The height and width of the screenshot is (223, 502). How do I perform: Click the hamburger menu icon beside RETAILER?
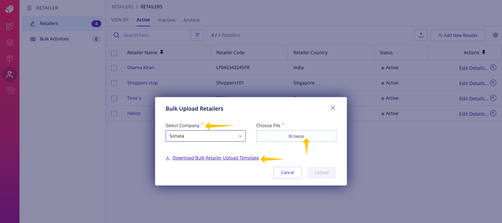(29, 8)
